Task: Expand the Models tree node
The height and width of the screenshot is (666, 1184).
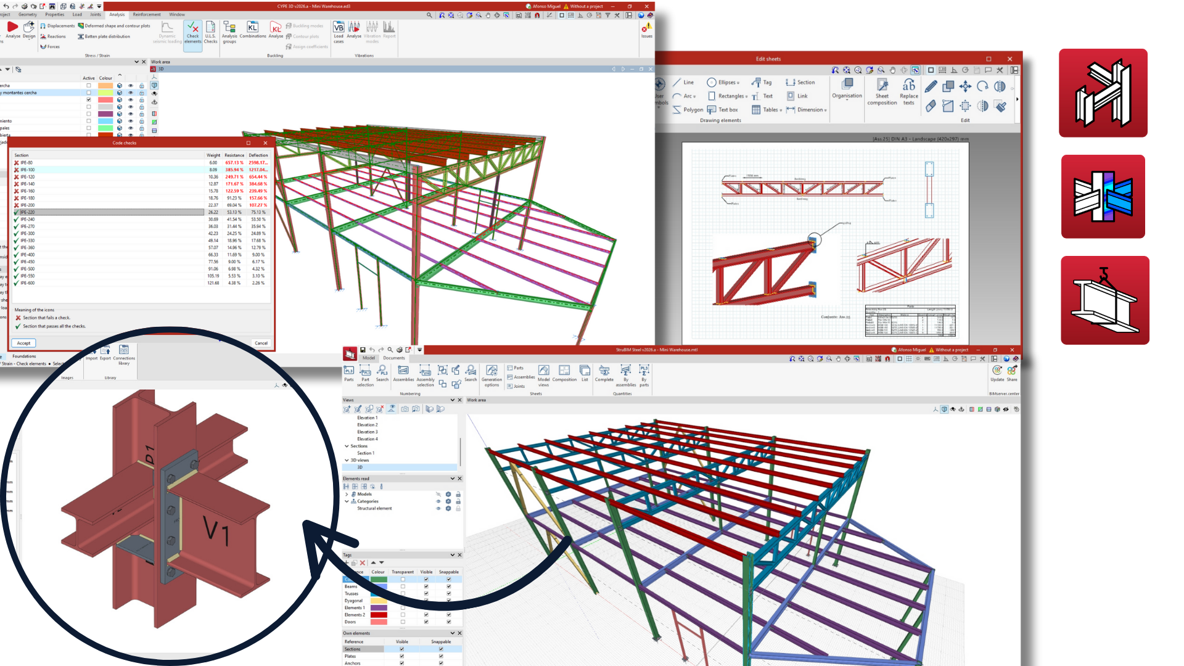Action: (x=347, y=494)
